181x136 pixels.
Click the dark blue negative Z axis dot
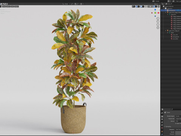[x=155, y=16]
